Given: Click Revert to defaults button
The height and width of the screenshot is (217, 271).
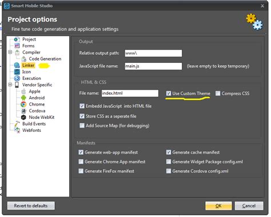Looking at the screenshot, I should 31,206.
